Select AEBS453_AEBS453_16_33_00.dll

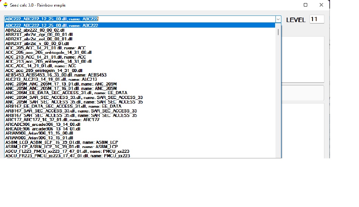click(140, 75)
